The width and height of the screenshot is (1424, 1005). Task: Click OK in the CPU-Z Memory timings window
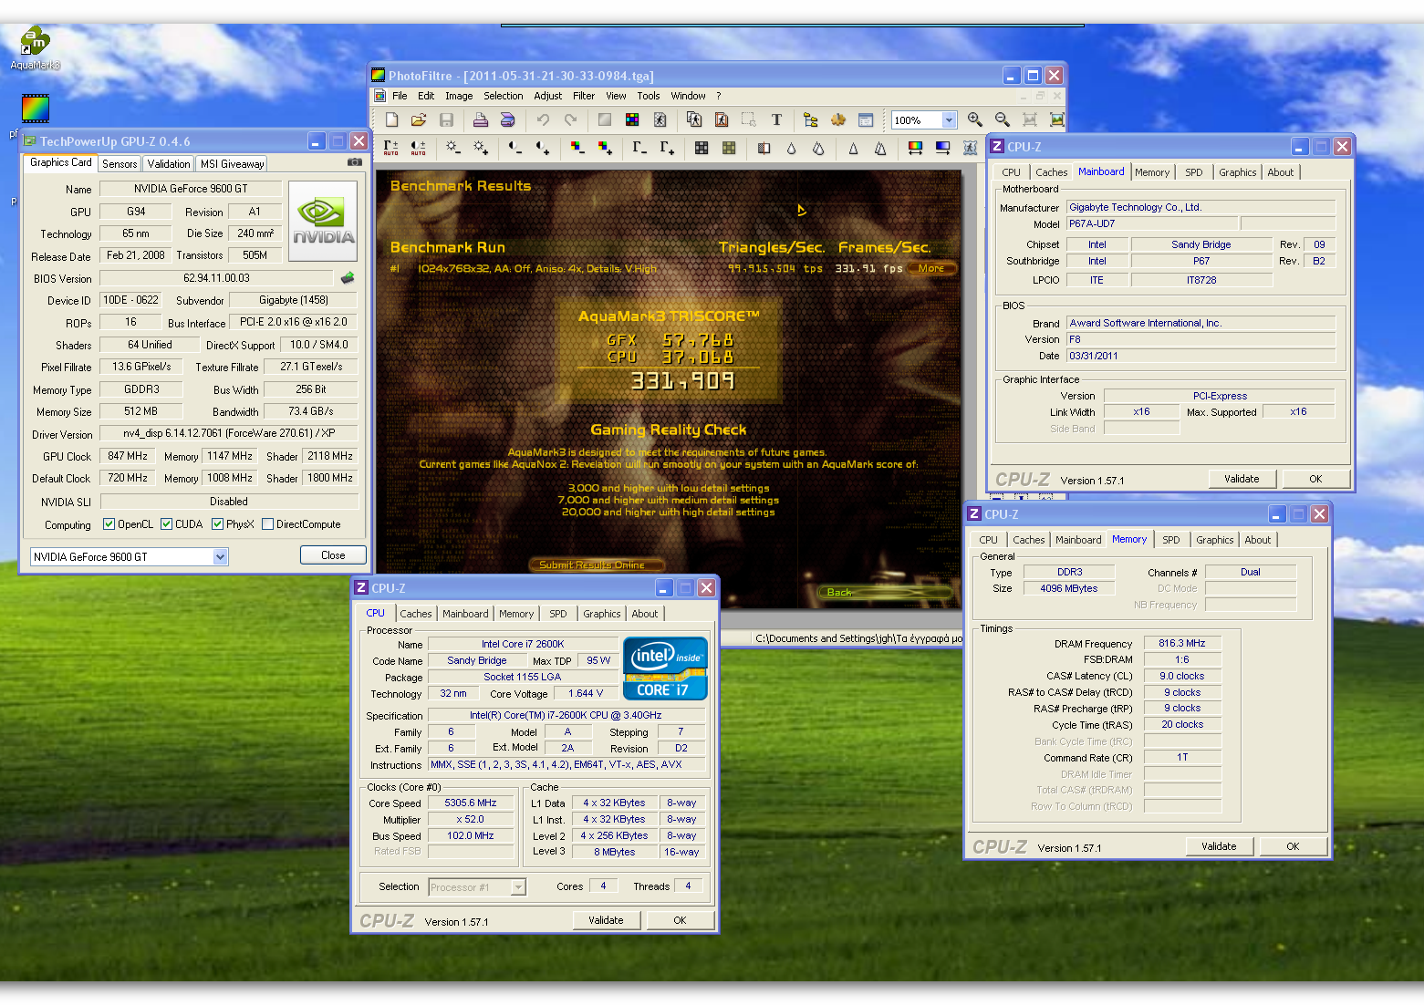point(1293,846)
